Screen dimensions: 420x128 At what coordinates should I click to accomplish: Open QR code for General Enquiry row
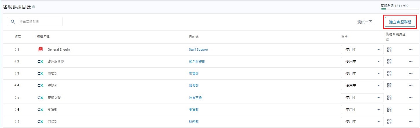(389, 49)
